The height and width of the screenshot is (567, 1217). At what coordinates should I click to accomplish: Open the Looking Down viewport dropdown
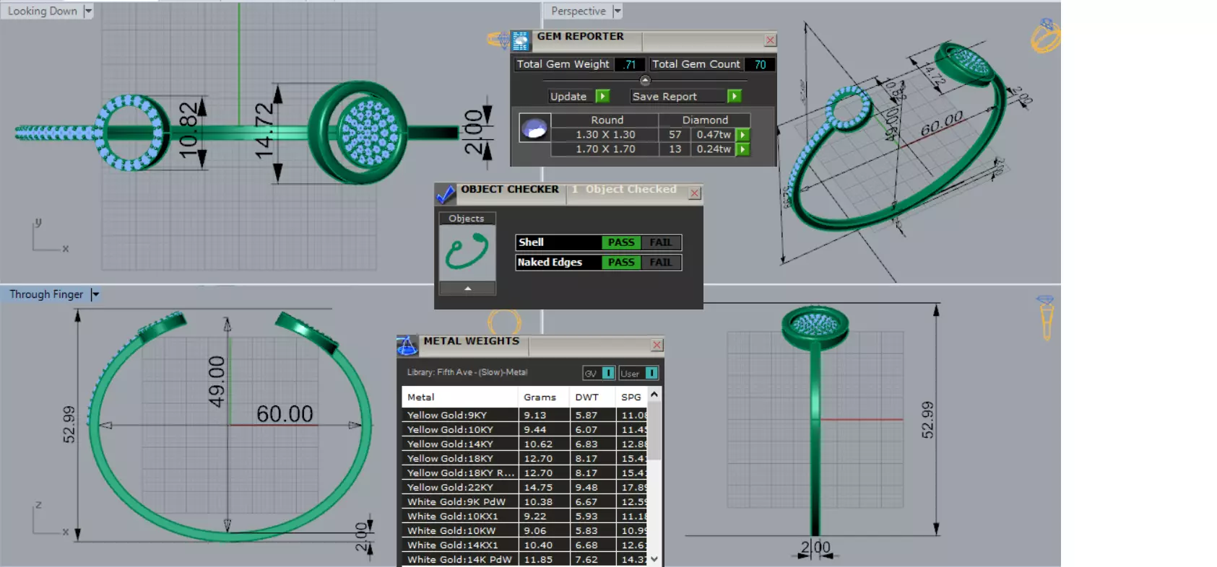point(88,11)
